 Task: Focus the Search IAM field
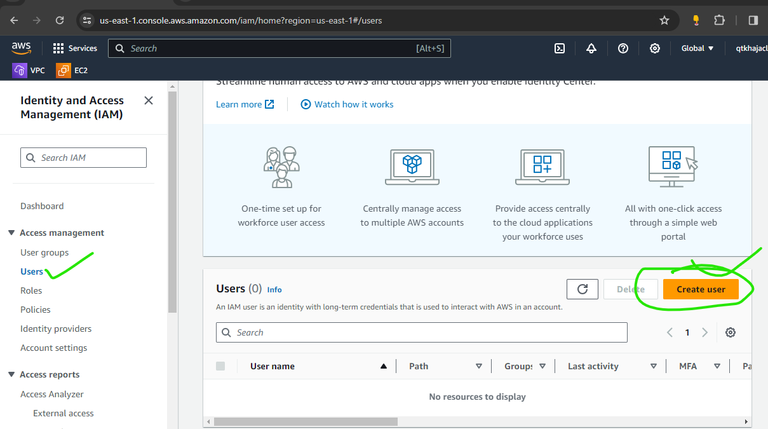83,158
